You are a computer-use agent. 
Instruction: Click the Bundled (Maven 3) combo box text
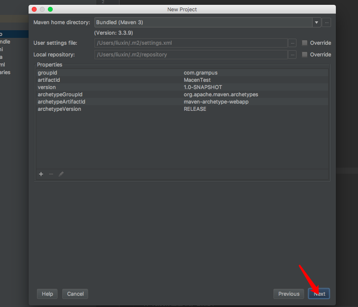pos(119,23)
